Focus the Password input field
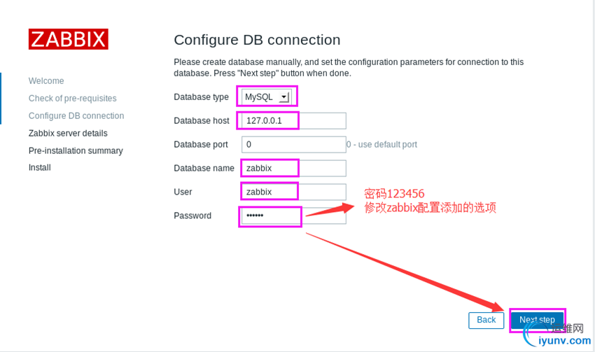The image size is (595, 352). [x=294, y=216]
